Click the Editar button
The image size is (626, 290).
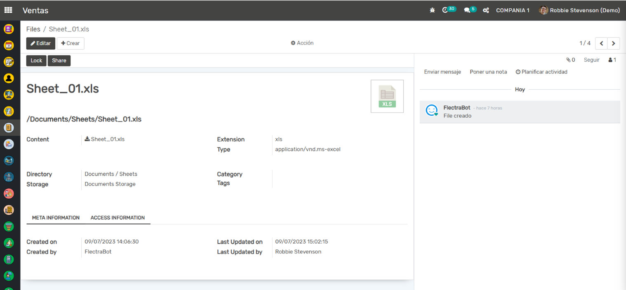click(40, 43)
